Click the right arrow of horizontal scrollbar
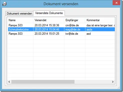123x92 pixels. pos(113,82)
